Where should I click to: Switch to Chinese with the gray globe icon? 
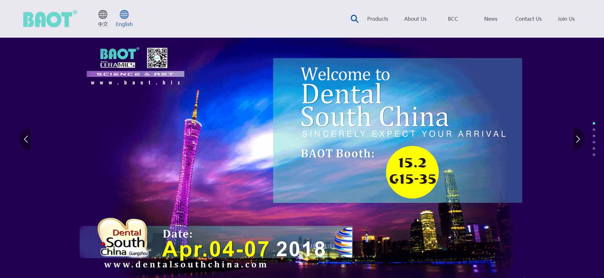(103, 14)
